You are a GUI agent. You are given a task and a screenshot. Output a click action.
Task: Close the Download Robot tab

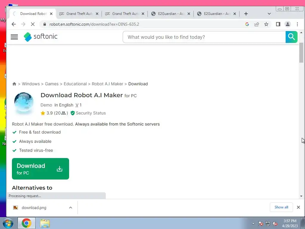51,14
